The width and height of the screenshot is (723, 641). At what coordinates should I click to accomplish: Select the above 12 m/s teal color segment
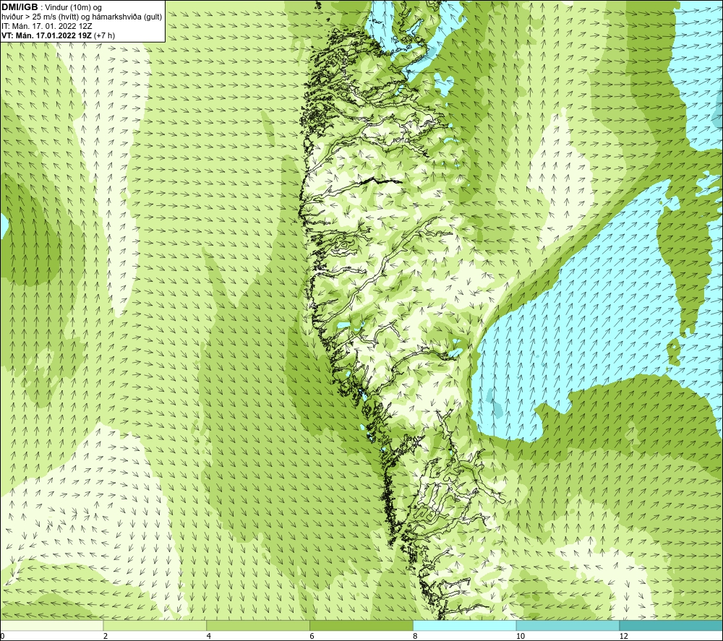point(672,625)
